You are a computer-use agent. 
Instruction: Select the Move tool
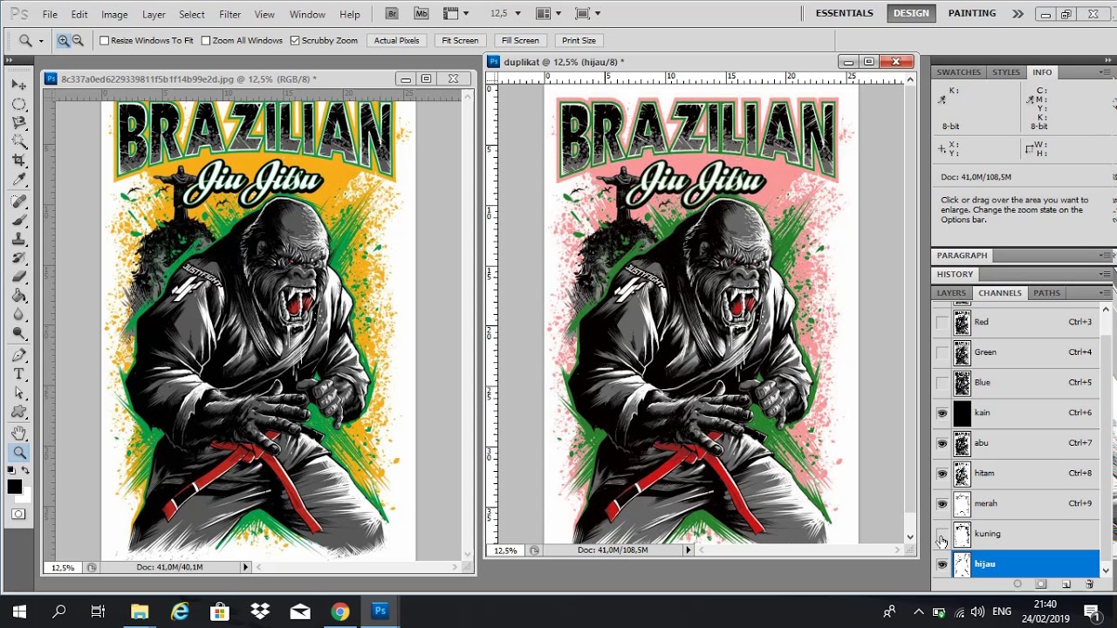coord(19,85)
